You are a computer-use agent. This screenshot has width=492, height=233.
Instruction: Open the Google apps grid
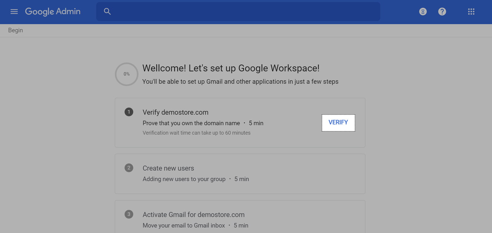[471, 12]
